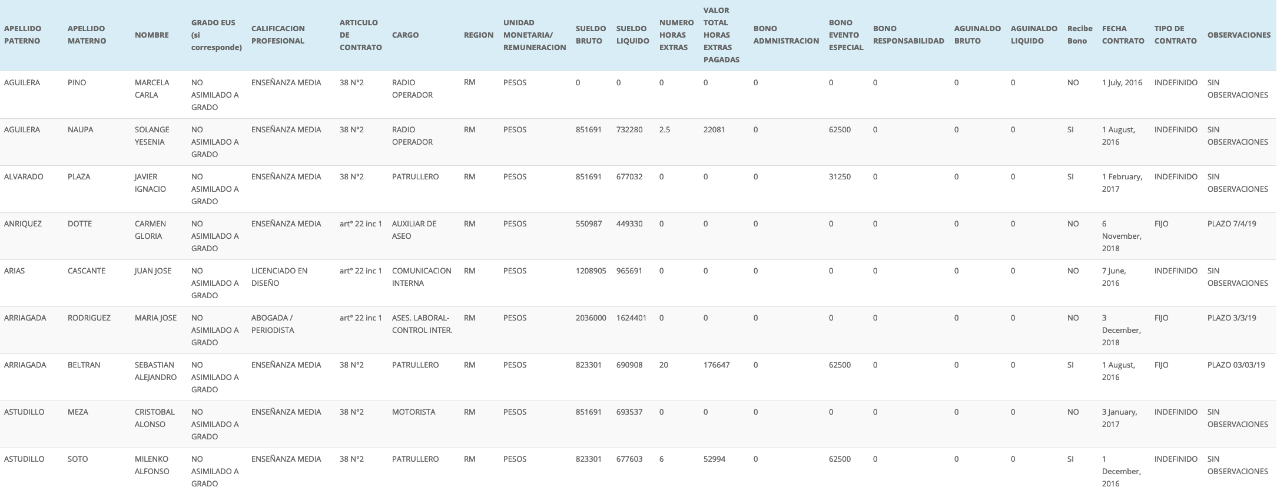
Task: Click the SUELDO BRUTO column header
Action: (591, 35)
